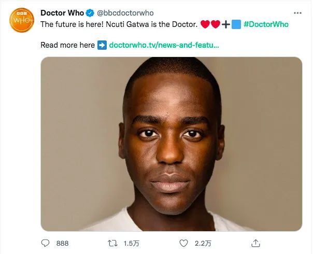Image resolution: width=313 pixels, height=254 pixels.
Task: Follow the doctorwho.tv news link
Action: (164, 45)
